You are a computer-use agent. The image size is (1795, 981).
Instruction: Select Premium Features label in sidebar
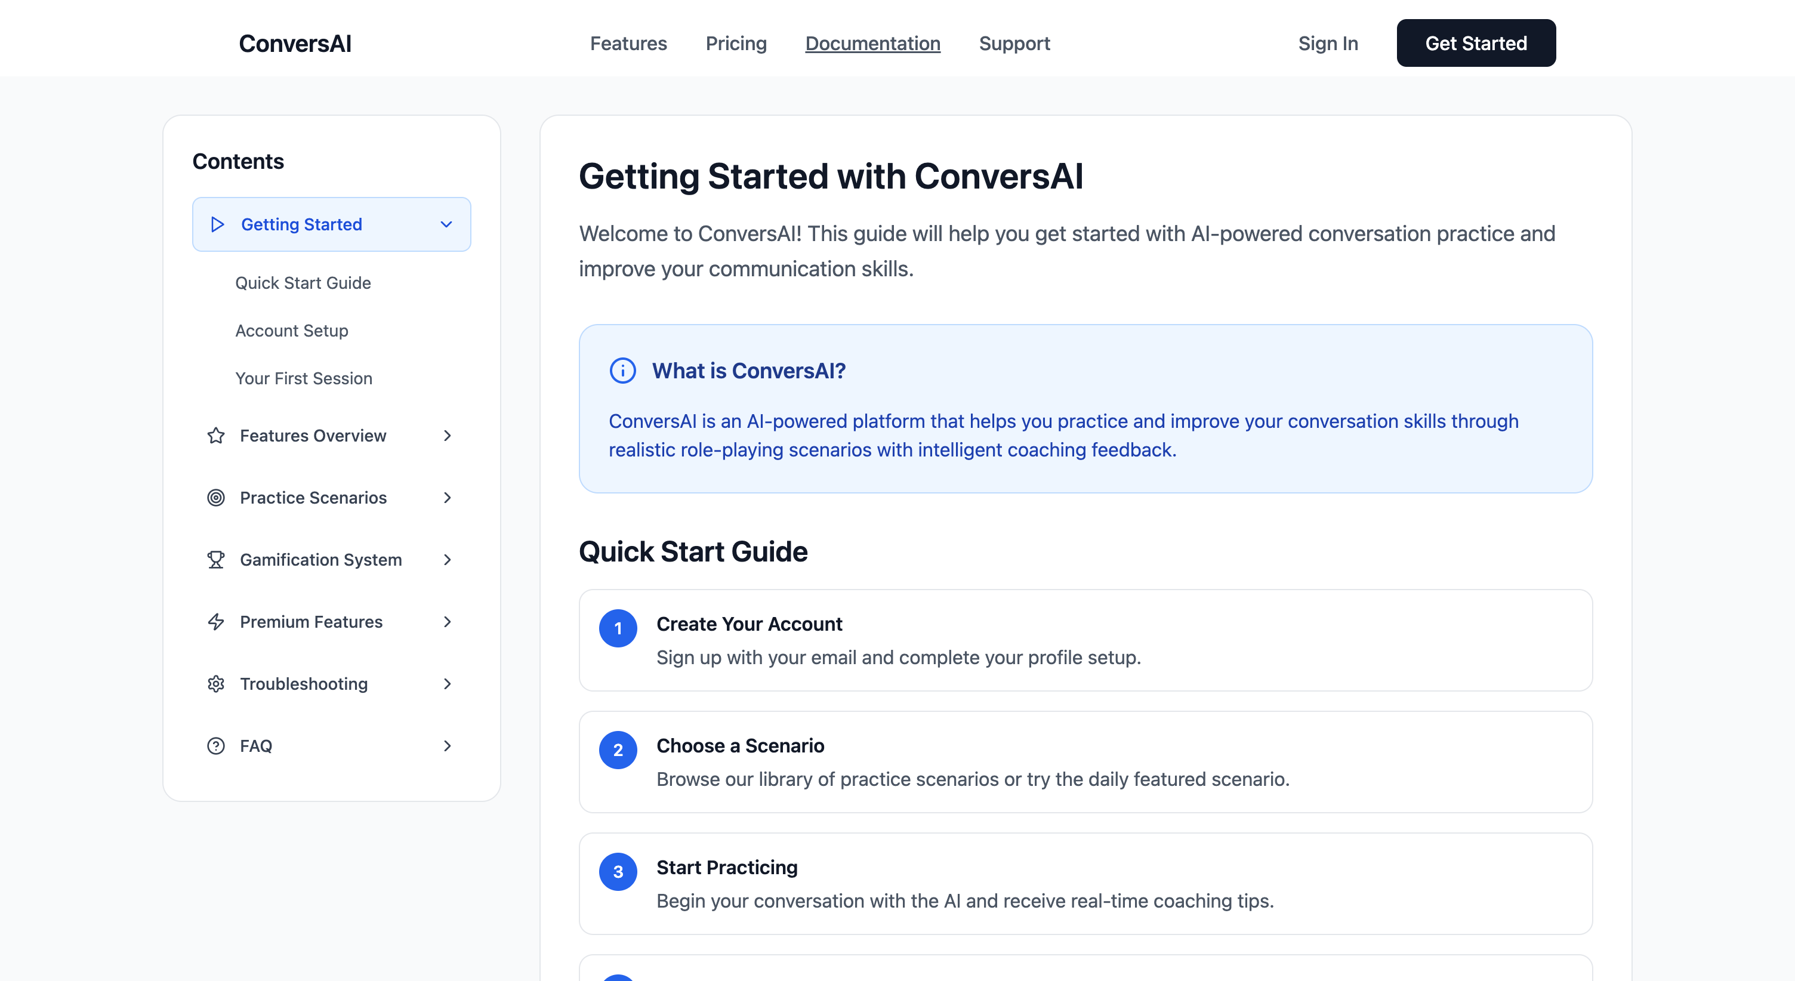coord(311,622)
